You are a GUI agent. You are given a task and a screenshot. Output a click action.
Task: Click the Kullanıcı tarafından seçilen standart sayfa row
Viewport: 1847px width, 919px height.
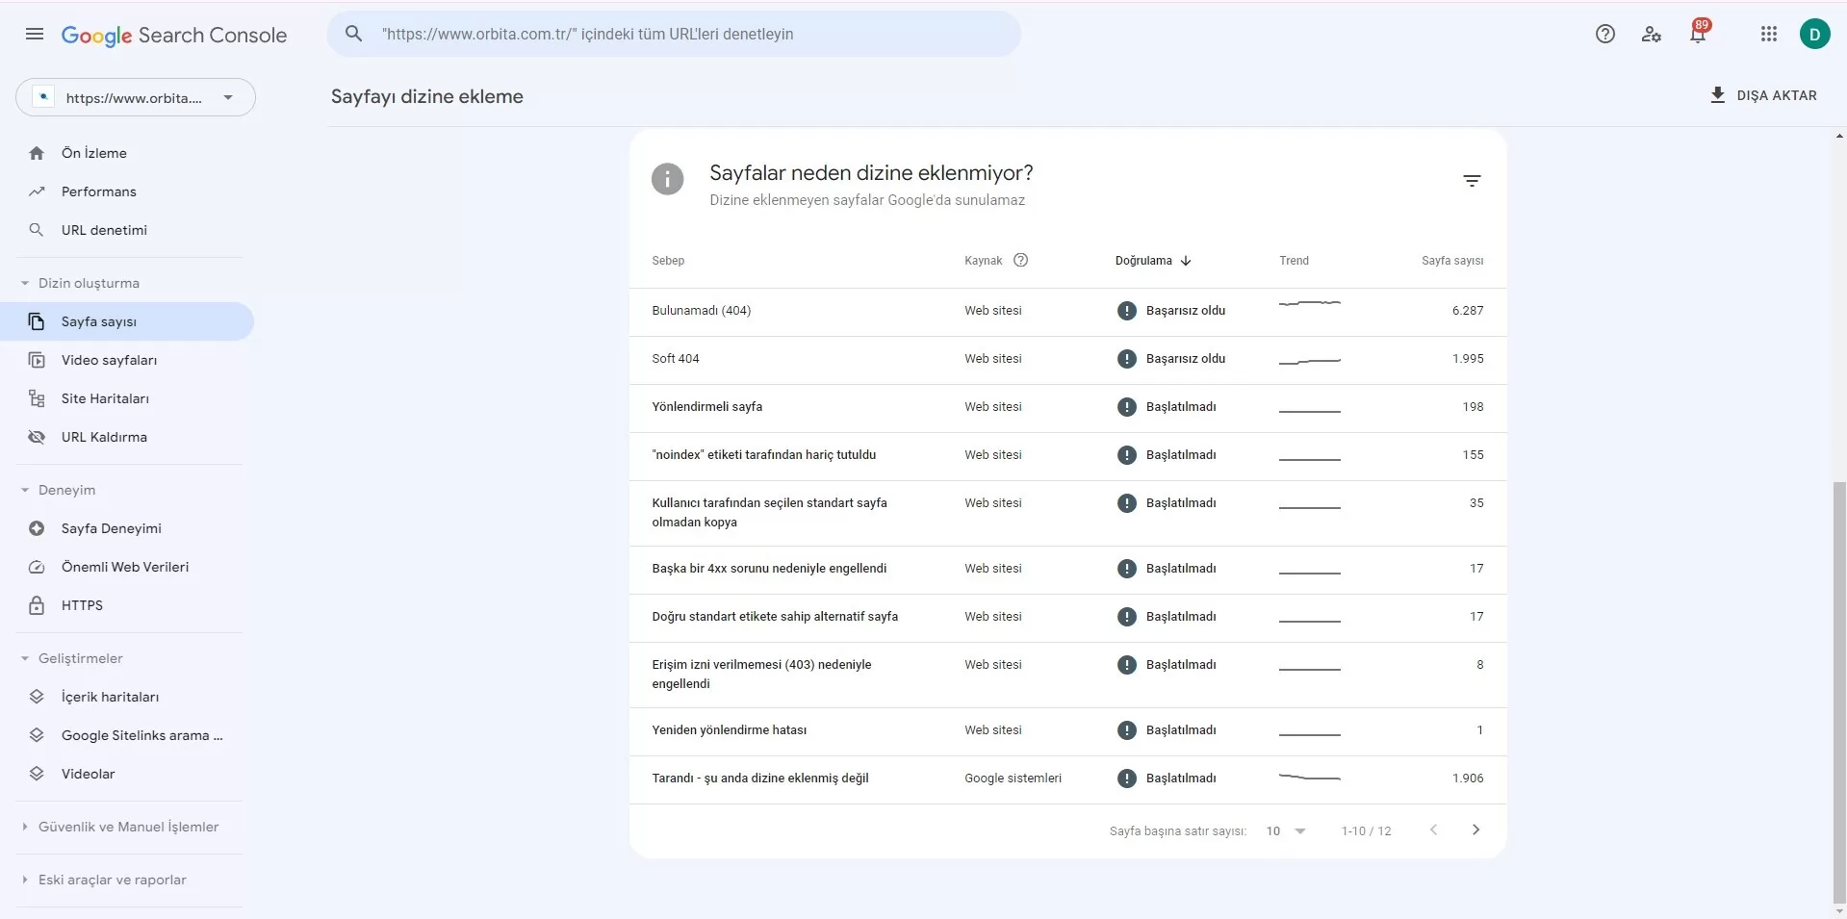(1067, 513)
